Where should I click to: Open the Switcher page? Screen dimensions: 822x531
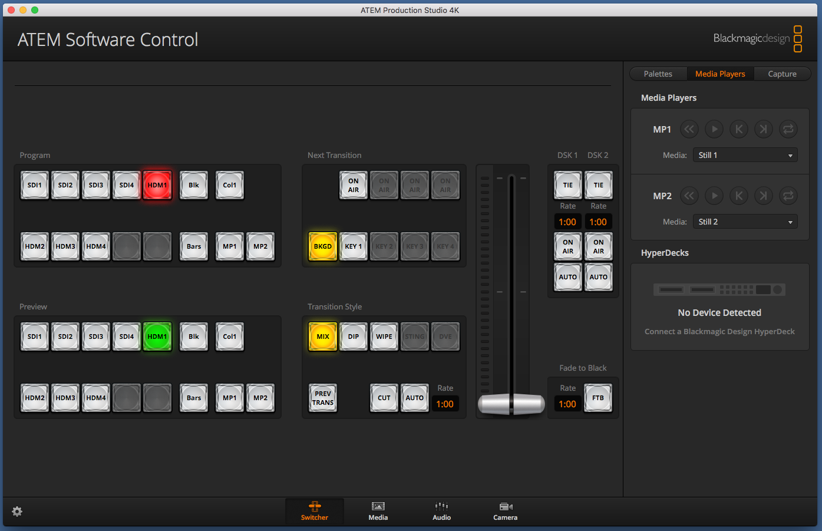click(315, 511)
